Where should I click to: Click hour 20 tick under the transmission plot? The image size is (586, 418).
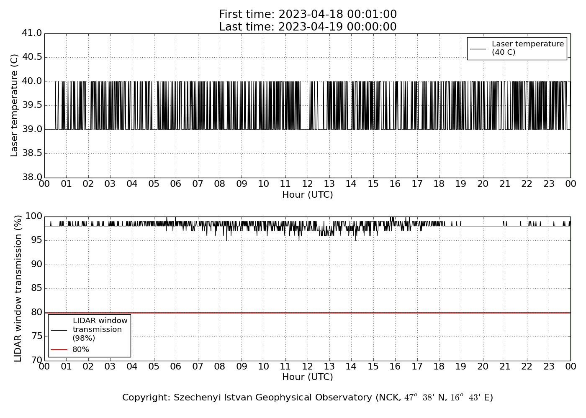(x=483, y=367)
